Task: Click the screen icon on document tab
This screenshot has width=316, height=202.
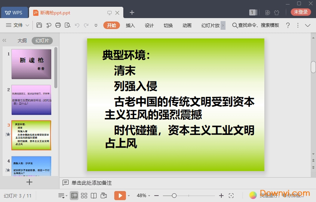Action: pyautogui.click(x=109, y=13)
